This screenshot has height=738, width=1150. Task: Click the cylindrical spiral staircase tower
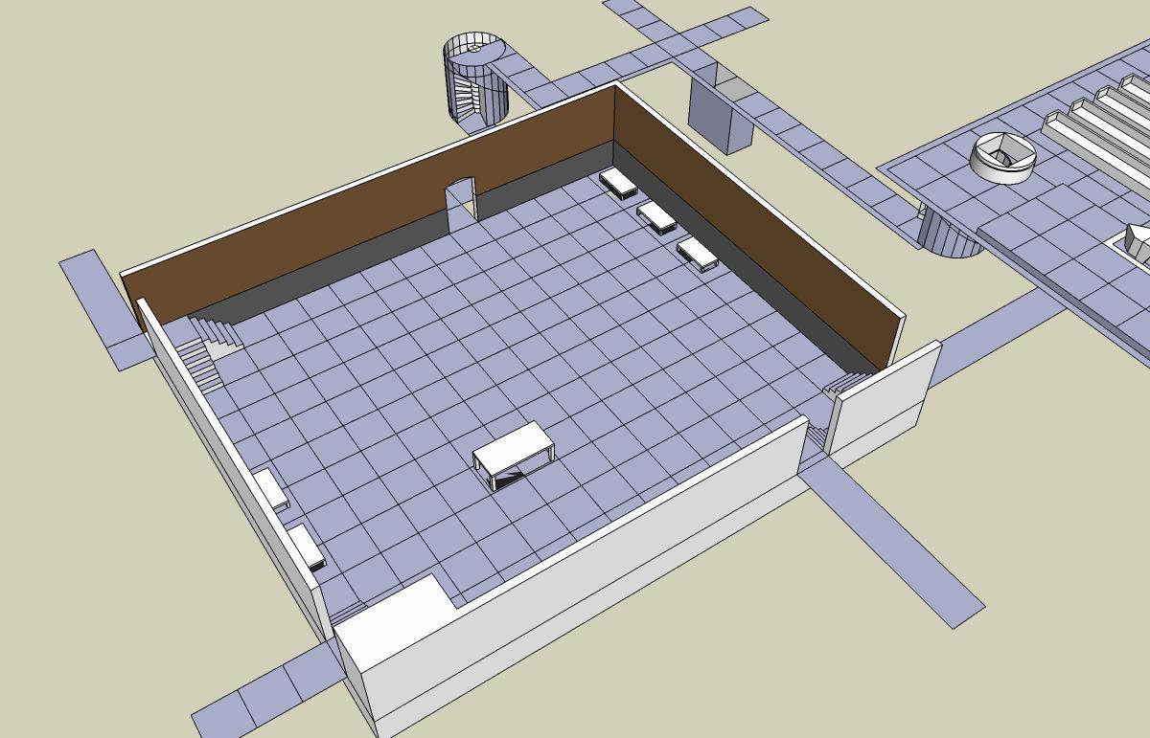pos(474,79)
